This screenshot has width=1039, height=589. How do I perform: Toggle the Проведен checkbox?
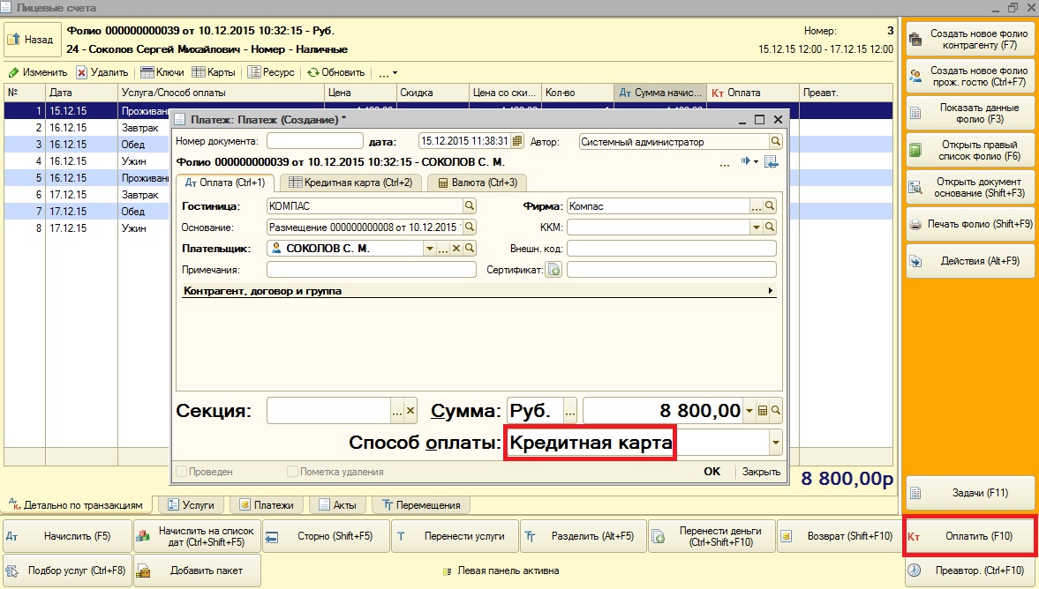(181, 472)
